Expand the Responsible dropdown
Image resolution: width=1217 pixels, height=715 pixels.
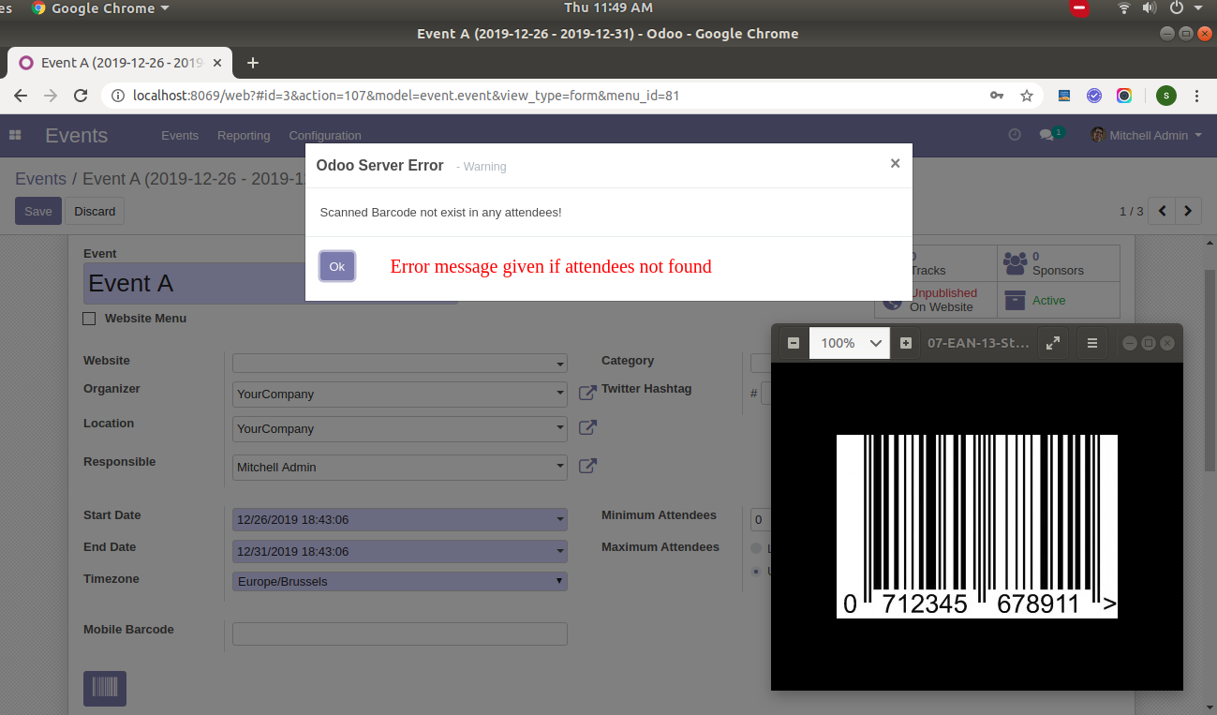[560, 467]
